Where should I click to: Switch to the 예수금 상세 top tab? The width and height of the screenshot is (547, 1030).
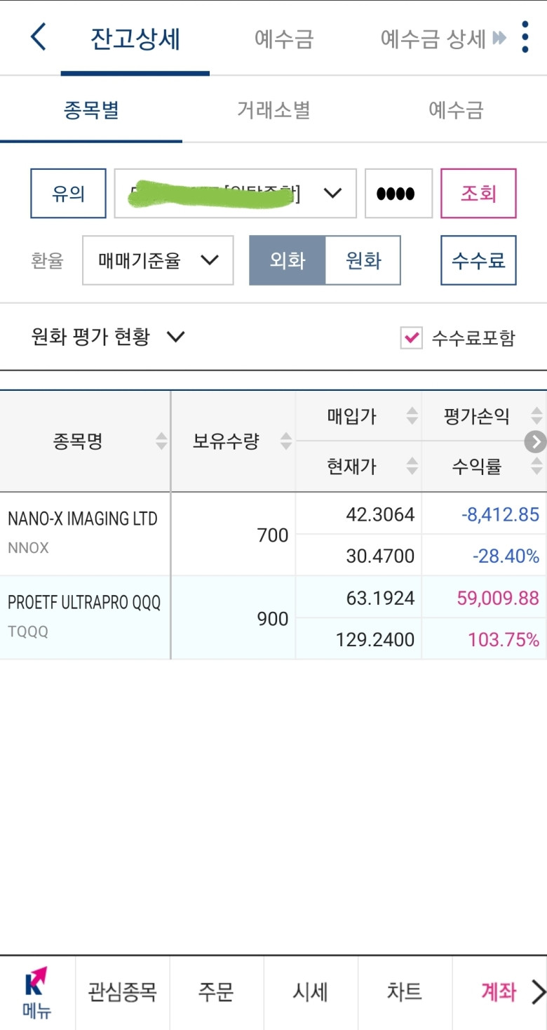(433, 39)
